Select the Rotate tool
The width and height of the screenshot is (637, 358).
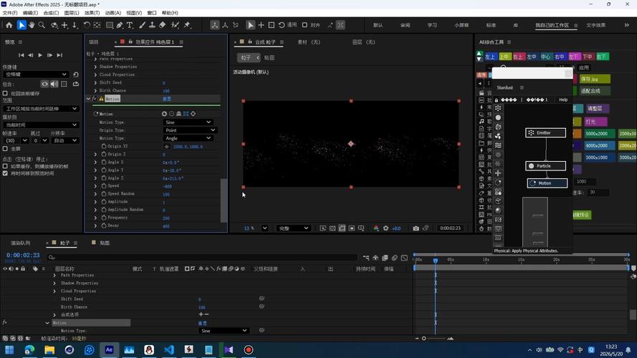87,25
